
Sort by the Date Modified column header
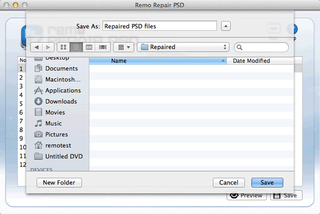[260, 61]
